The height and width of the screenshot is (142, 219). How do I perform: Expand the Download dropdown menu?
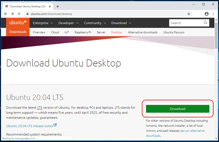[x=121, y=23]
